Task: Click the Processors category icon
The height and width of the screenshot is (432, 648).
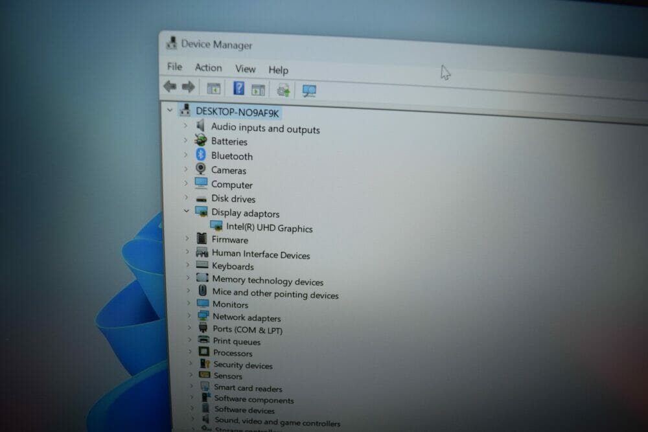Action: pyautogui.click(x=203, y=352)
